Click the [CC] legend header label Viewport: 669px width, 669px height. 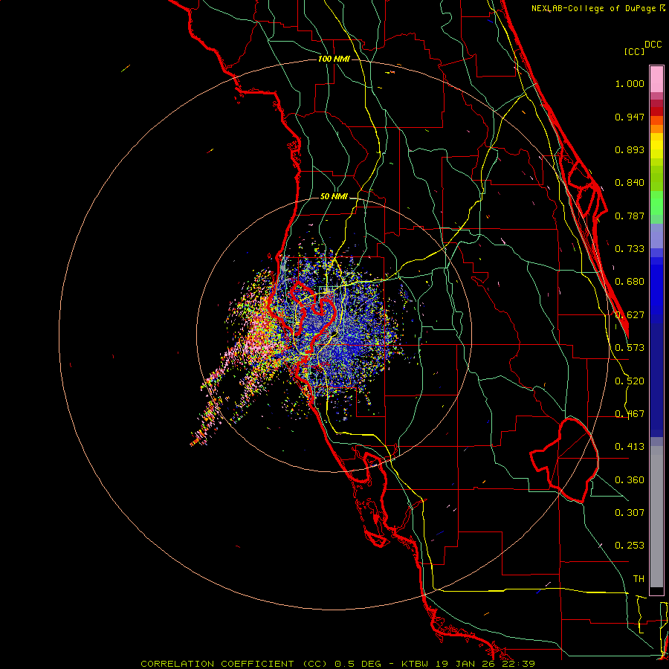635,51
